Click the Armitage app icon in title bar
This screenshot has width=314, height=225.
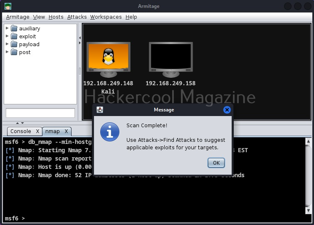8,6
